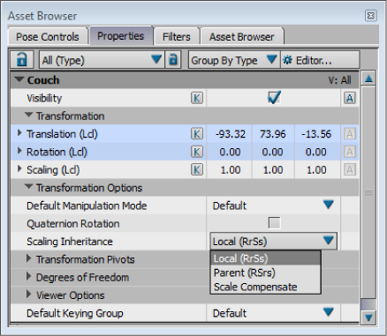Expand the Viewer Options group
The image size is (387, 336).
tap(28, 295)
